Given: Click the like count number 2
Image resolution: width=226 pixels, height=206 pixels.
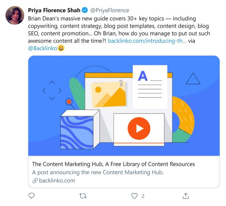Looking at the screenshot, I should coord(143,196).
